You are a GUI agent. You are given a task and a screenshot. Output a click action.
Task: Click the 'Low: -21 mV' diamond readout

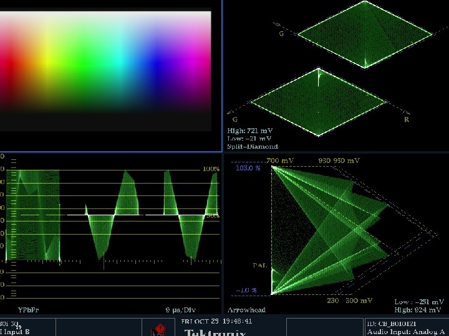(x=249, y=139)
